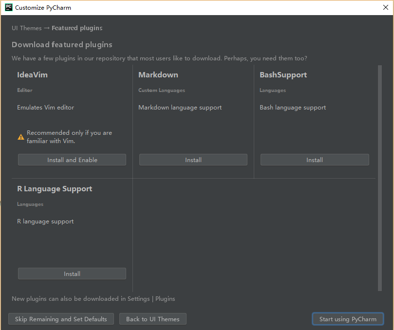The height and width of the screenshot is (330, 394).
Task: Select the R Language Support title
Action: click(55, 189)
